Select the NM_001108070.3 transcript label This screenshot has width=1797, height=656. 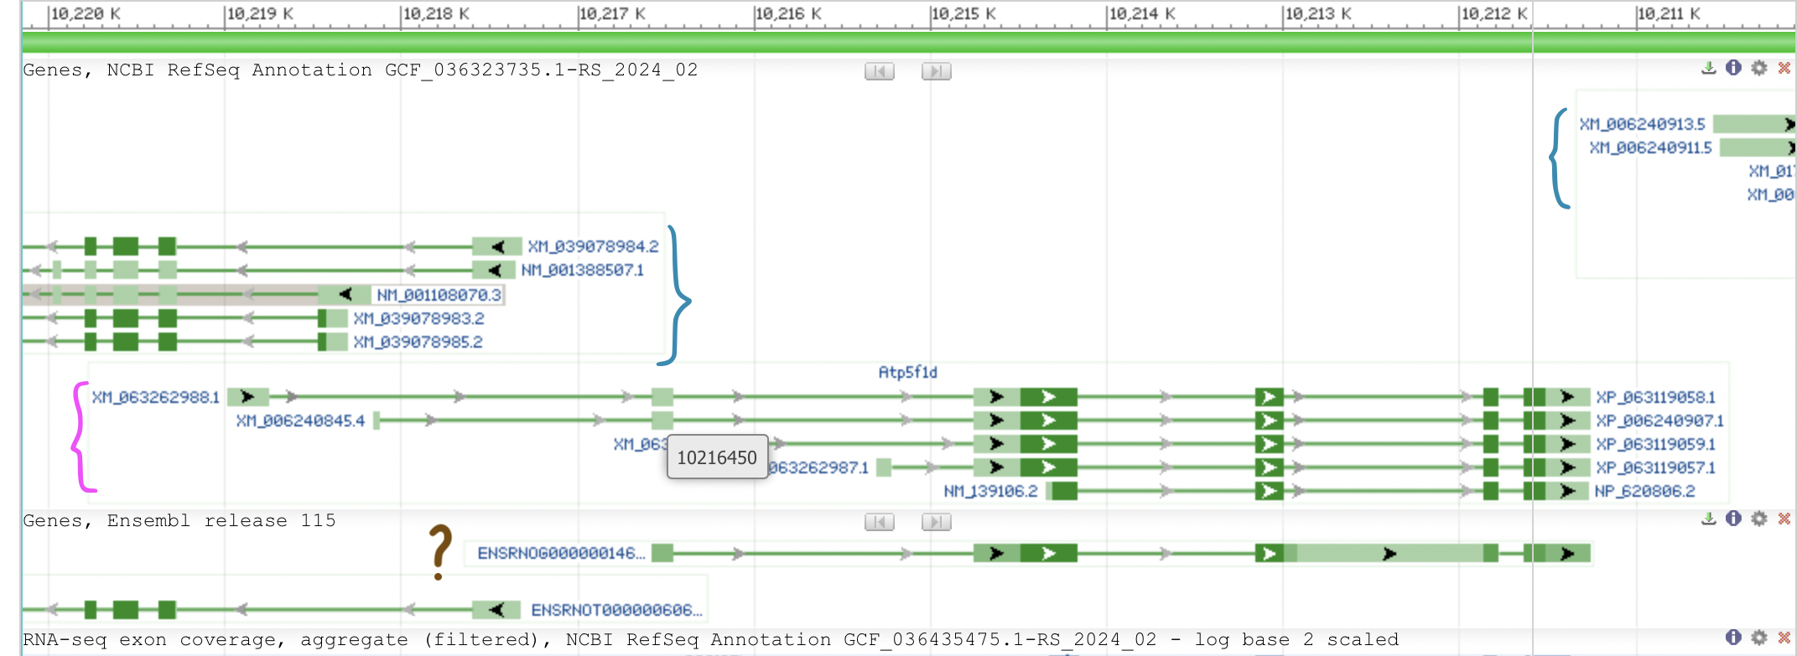coord(439,295)
